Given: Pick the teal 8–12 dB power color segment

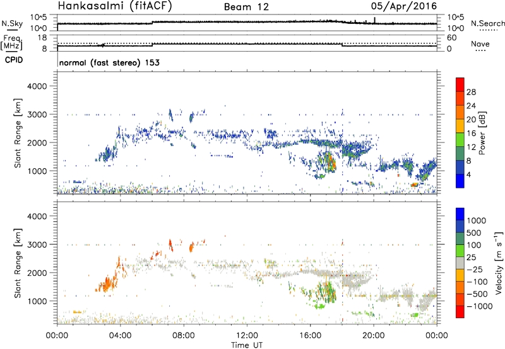Looking at the screenshot, I should [460, 154].
